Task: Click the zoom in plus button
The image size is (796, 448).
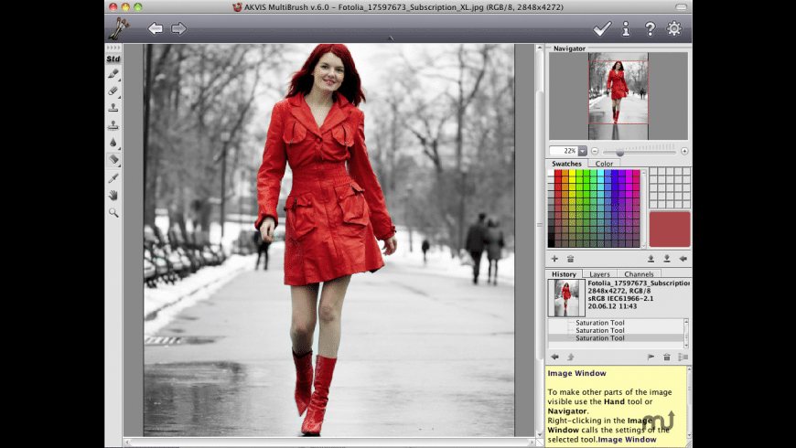Action: (x=684, y=151)
